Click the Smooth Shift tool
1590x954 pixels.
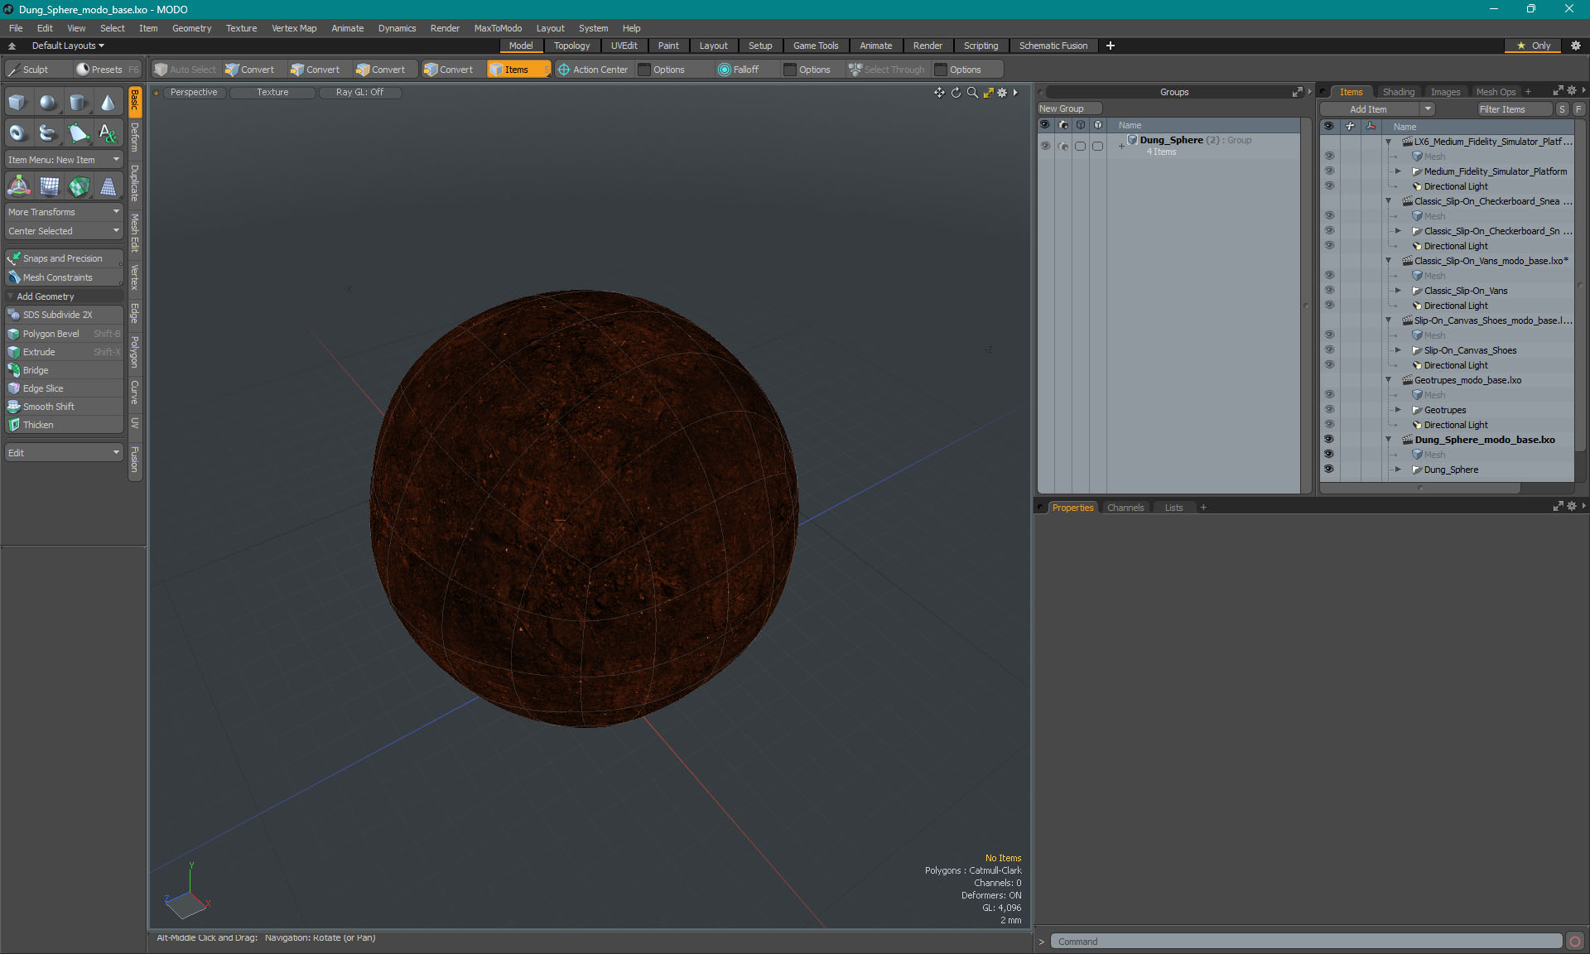[64, 407]
